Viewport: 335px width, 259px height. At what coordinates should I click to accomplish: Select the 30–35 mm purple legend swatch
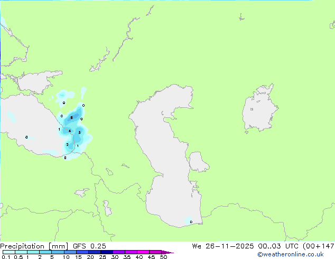coord(118,252)
